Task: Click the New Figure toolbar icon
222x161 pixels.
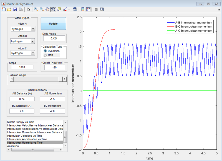Action: pos(4,9)
